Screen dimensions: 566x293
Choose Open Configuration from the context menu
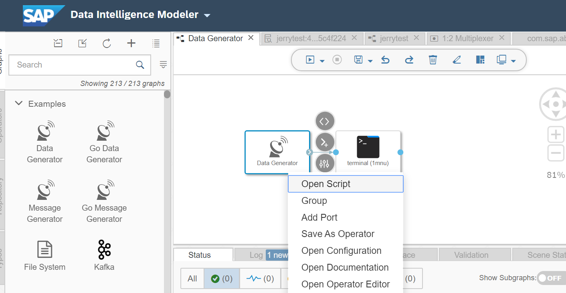coord(346,251)
